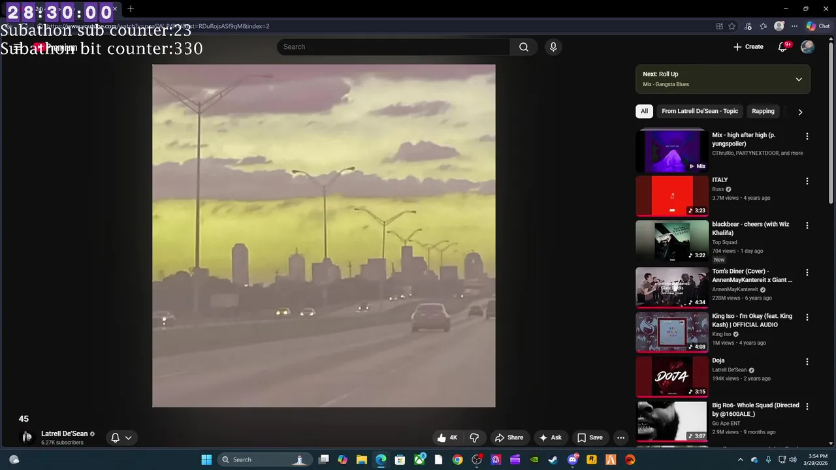
Task: Click the Windows taskbar search box
Action: click(x=264, y=460)
